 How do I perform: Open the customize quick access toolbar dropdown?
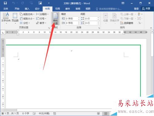click(x=49, y=3)
